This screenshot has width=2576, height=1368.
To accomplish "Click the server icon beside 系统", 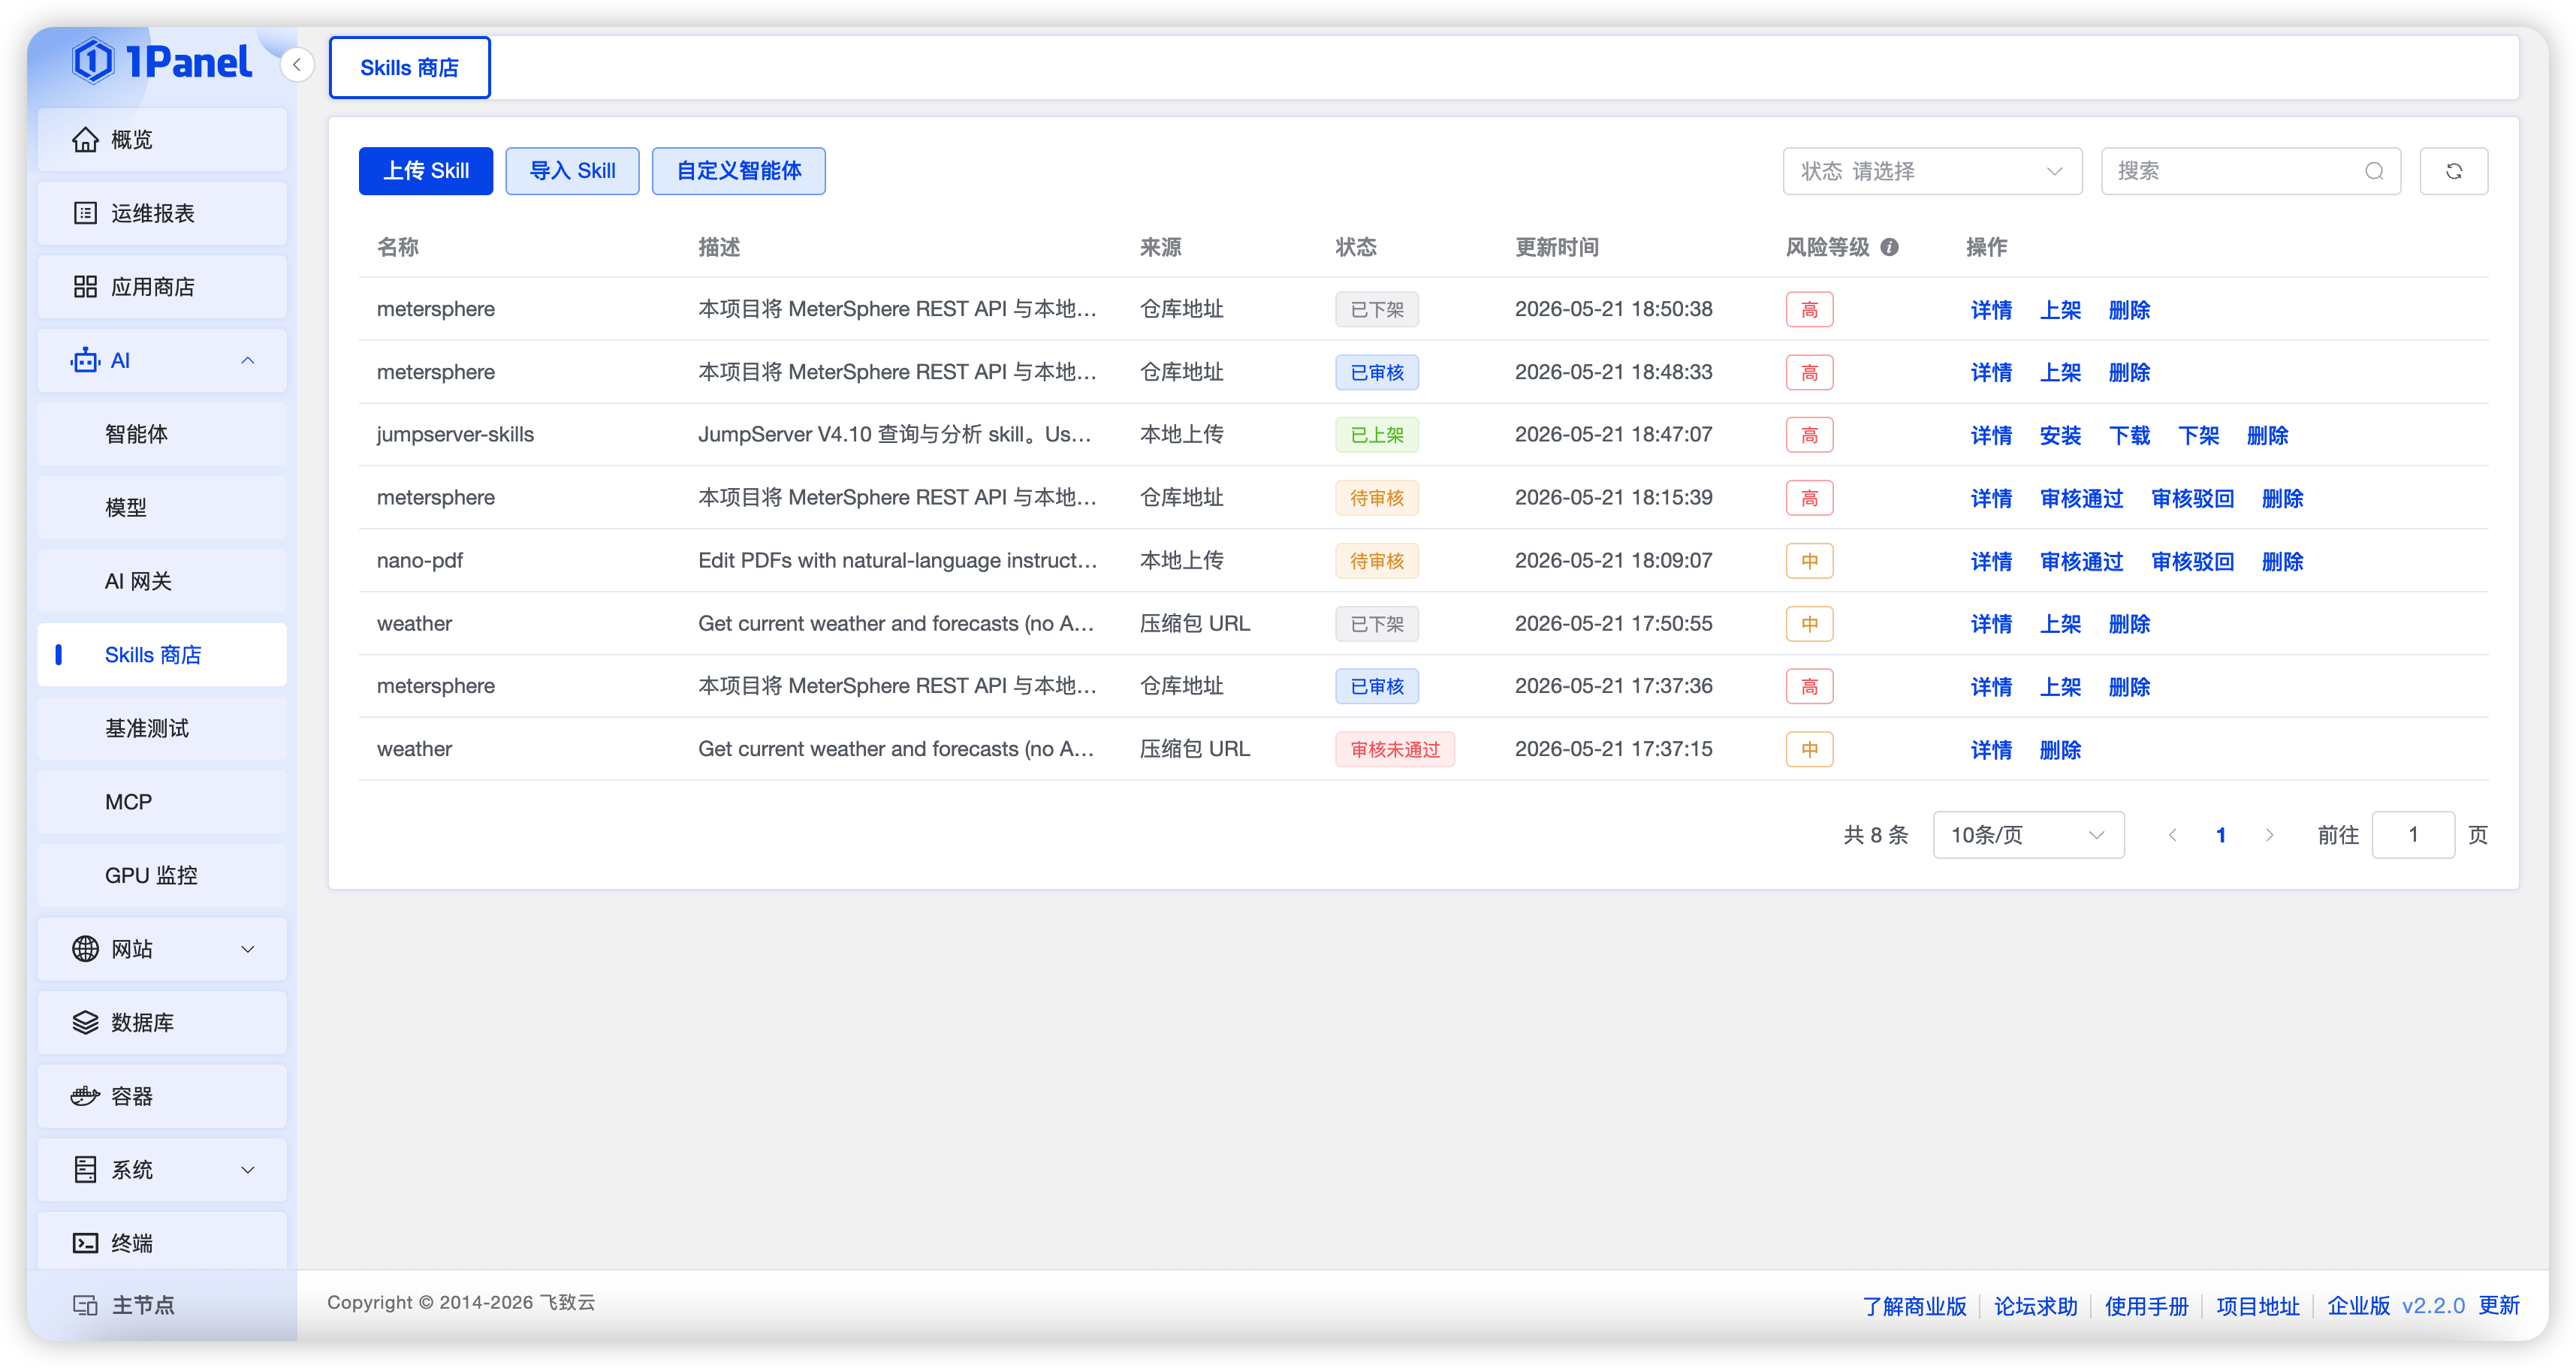I will click(x=86, y=1169).
